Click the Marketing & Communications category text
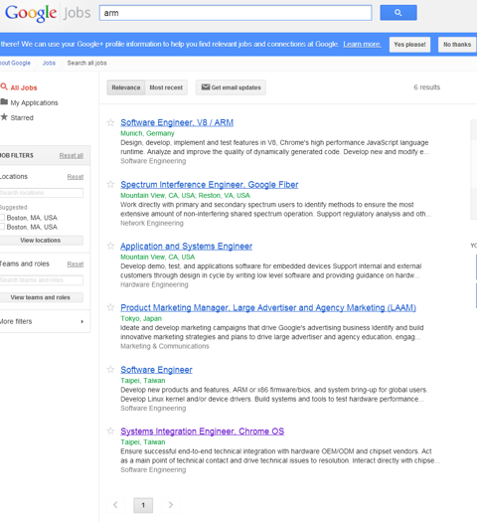Screen dimensions: 477x522 coord(165,346)
